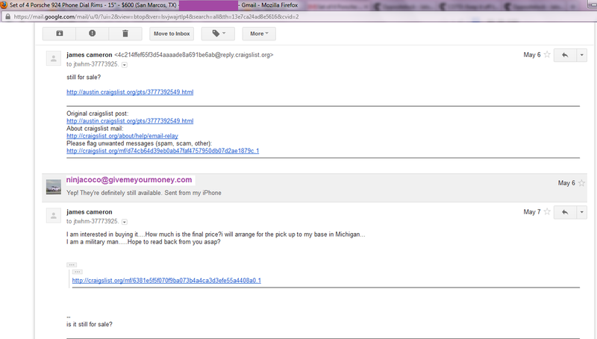Click the Move to Inbox button
The width and height of the screenshot is (597, 339).
tap(172, 34)
